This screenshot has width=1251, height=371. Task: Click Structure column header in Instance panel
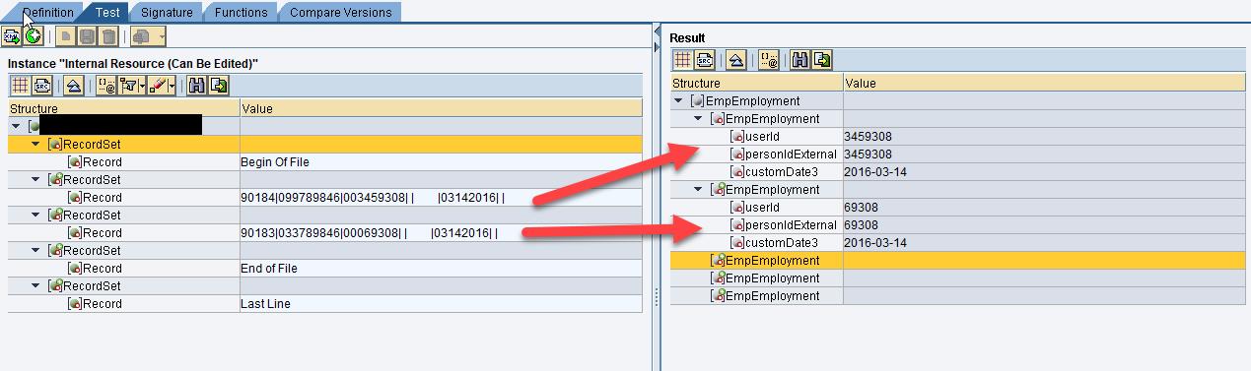(123, 108)
